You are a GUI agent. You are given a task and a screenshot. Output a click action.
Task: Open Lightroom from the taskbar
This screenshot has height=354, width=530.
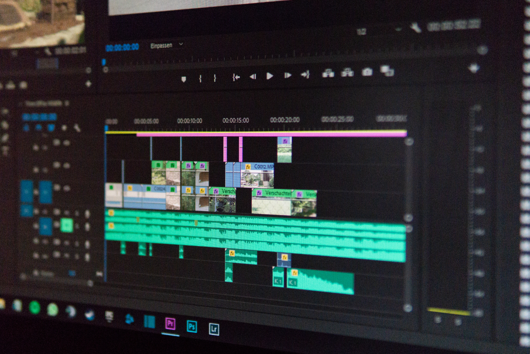coord(214,329)
